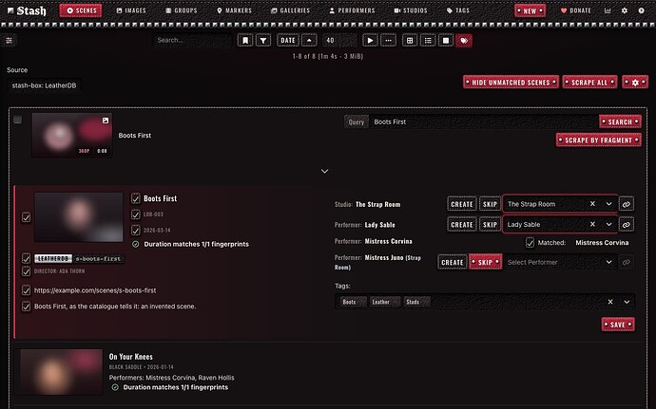Screen dimensions: 656x409
Task: Open the sidebar filter sliders icon
Action: pos(10,41)
